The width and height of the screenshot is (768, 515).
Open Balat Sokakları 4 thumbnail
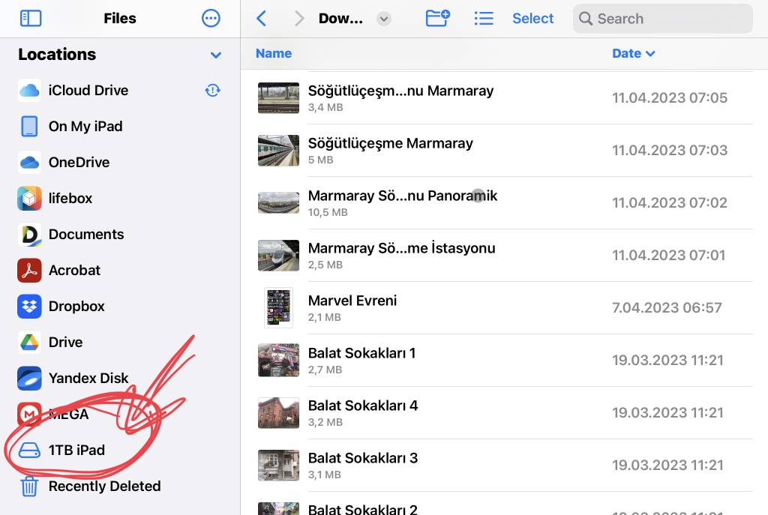pyautogui.click(x=278, y=413)
